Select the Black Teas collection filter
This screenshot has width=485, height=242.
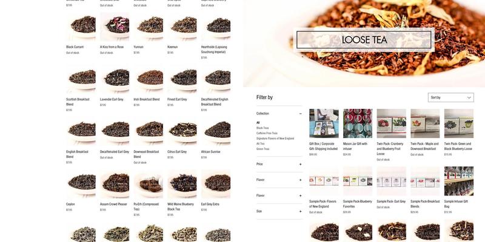point(263,128)
